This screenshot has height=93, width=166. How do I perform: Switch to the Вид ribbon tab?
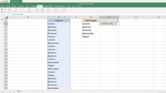[73, 6]
